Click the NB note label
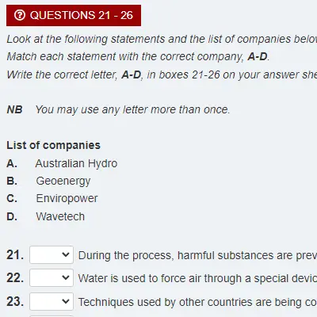Image resolution: width=317 pixels, height=317 pixels. click(14, 109)
